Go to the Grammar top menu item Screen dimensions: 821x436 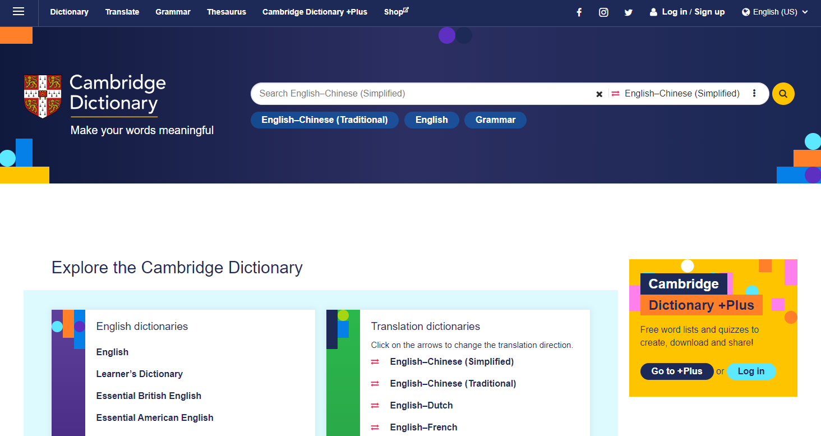click(173, 12)
